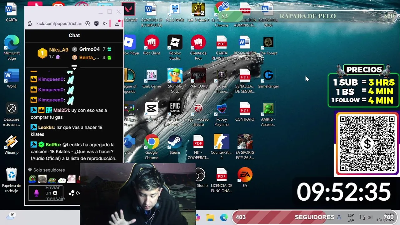Image resolution: width=400 pixels, height=225 pixels.
Task: Click the address bar kick.com/popout URL
Action: (59, 23)
